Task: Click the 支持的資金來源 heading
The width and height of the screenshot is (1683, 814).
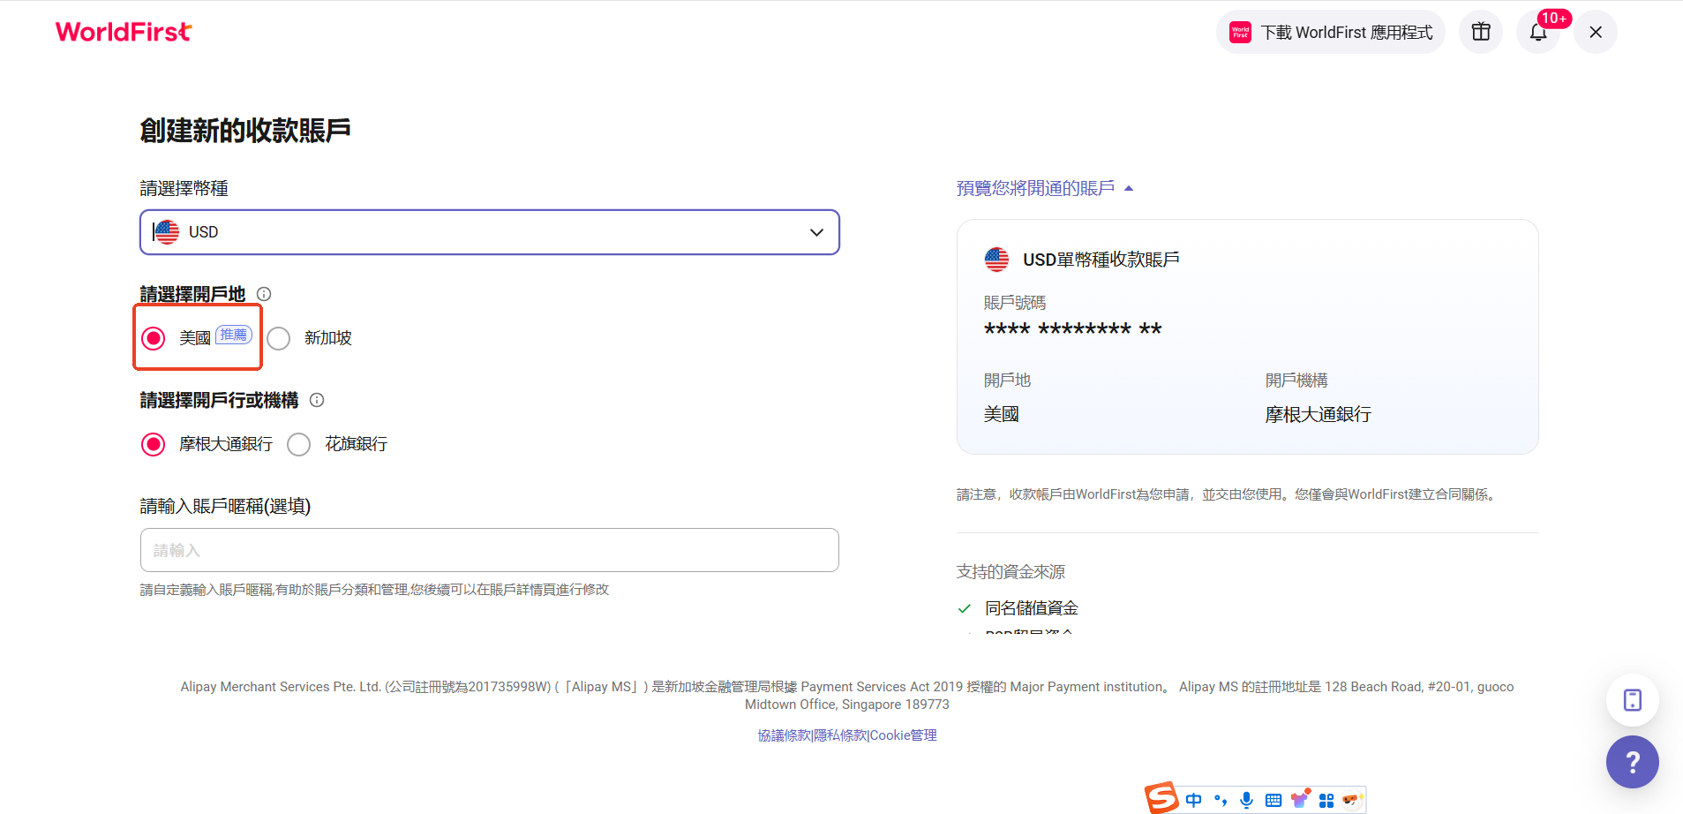Action: pyautogui.click(x=1011, y=572)
